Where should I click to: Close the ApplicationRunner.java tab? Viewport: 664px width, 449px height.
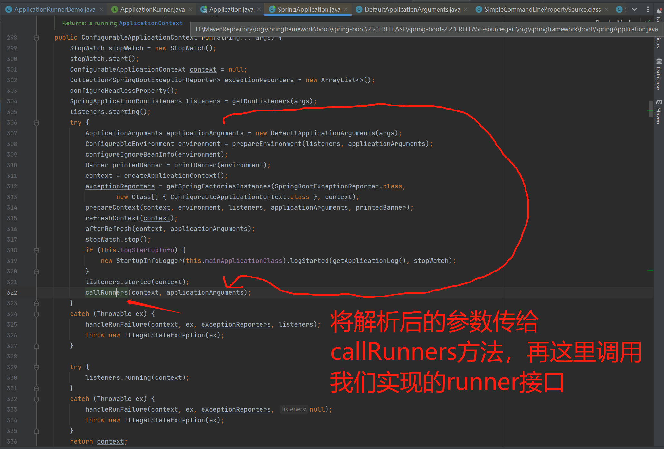pos(190,10)
